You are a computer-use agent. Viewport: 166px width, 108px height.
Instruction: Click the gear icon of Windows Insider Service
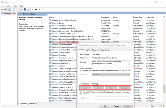[x=50, y=63]
